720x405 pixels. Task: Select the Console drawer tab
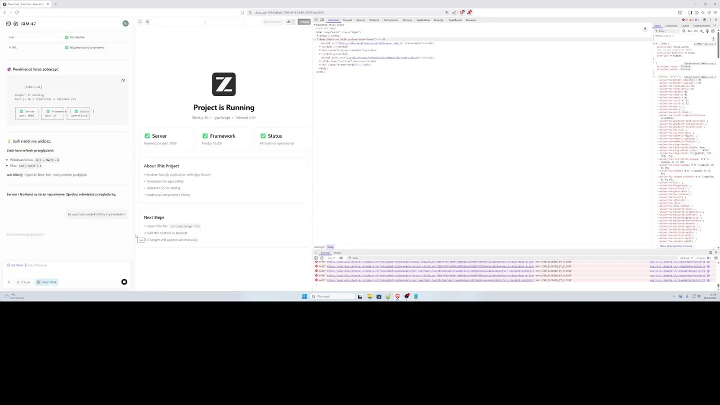[x=325, y=253]
